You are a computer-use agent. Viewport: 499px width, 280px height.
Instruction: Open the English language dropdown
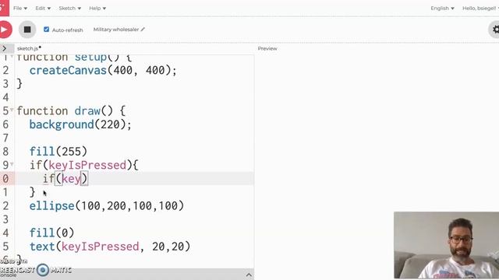pyautogui.click(x=442, y=9)
